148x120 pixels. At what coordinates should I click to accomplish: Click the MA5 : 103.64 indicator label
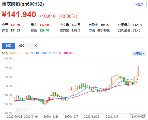(19, 53)
